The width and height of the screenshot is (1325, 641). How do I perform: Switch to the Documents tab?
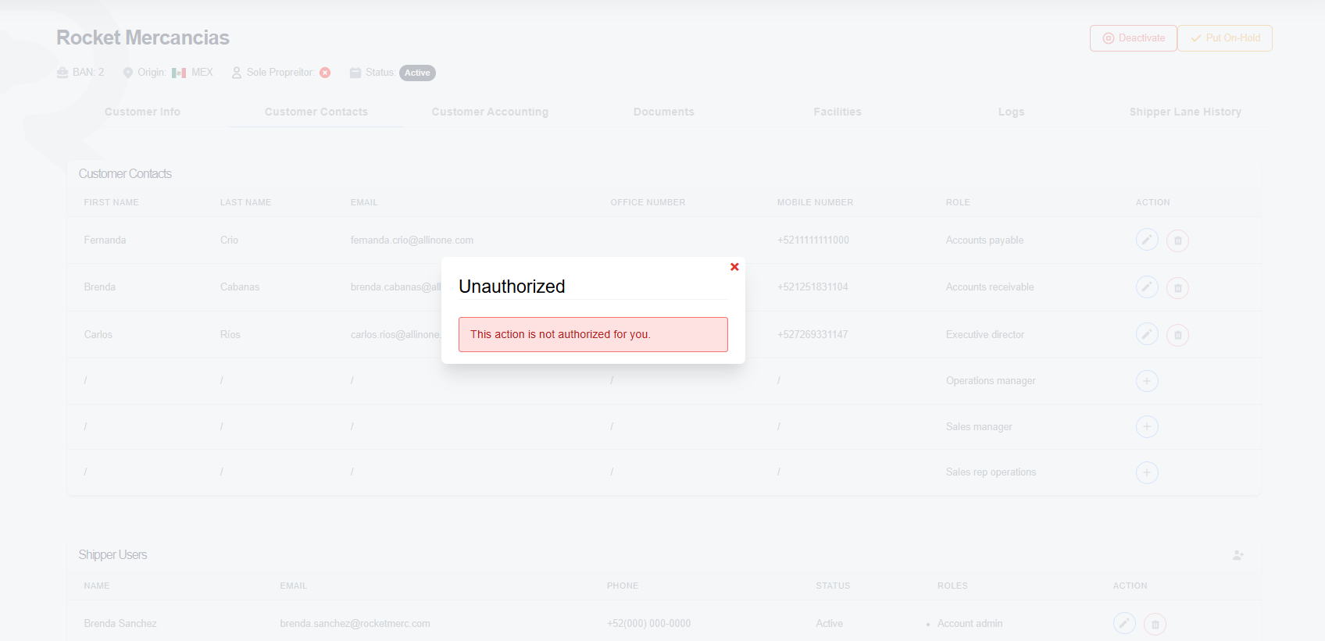(664, 112)
